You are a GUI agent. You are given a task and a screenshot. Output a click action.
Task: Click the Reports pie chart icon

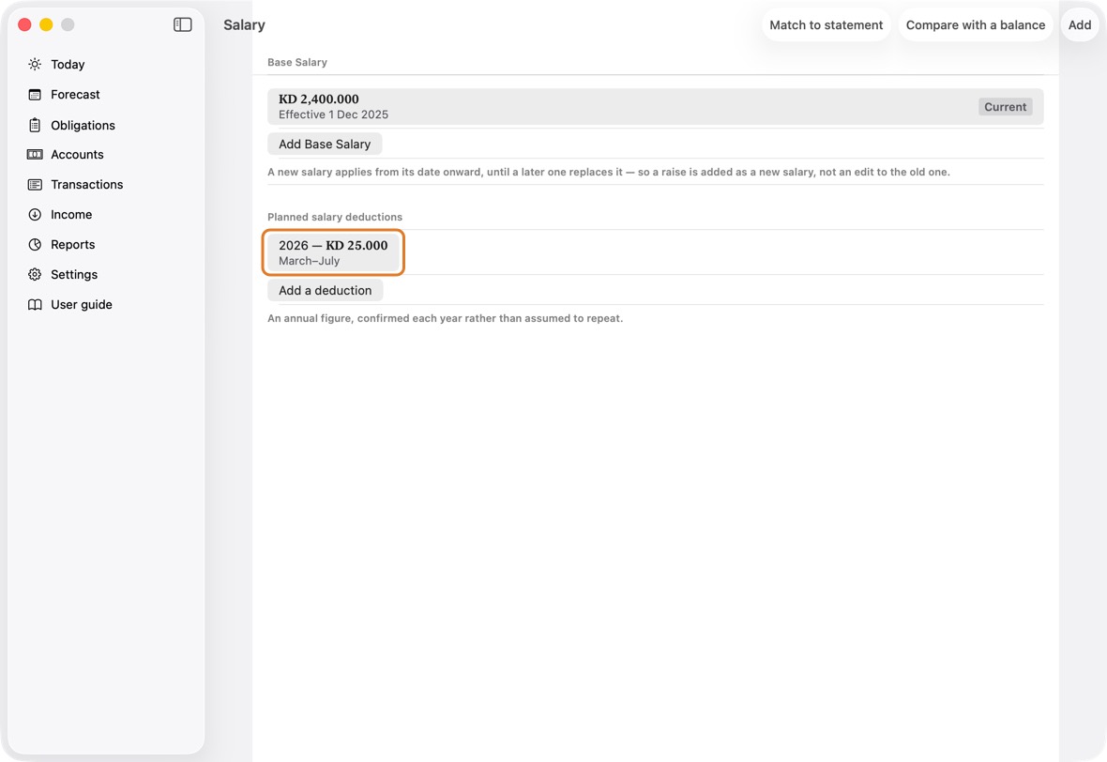35,244
